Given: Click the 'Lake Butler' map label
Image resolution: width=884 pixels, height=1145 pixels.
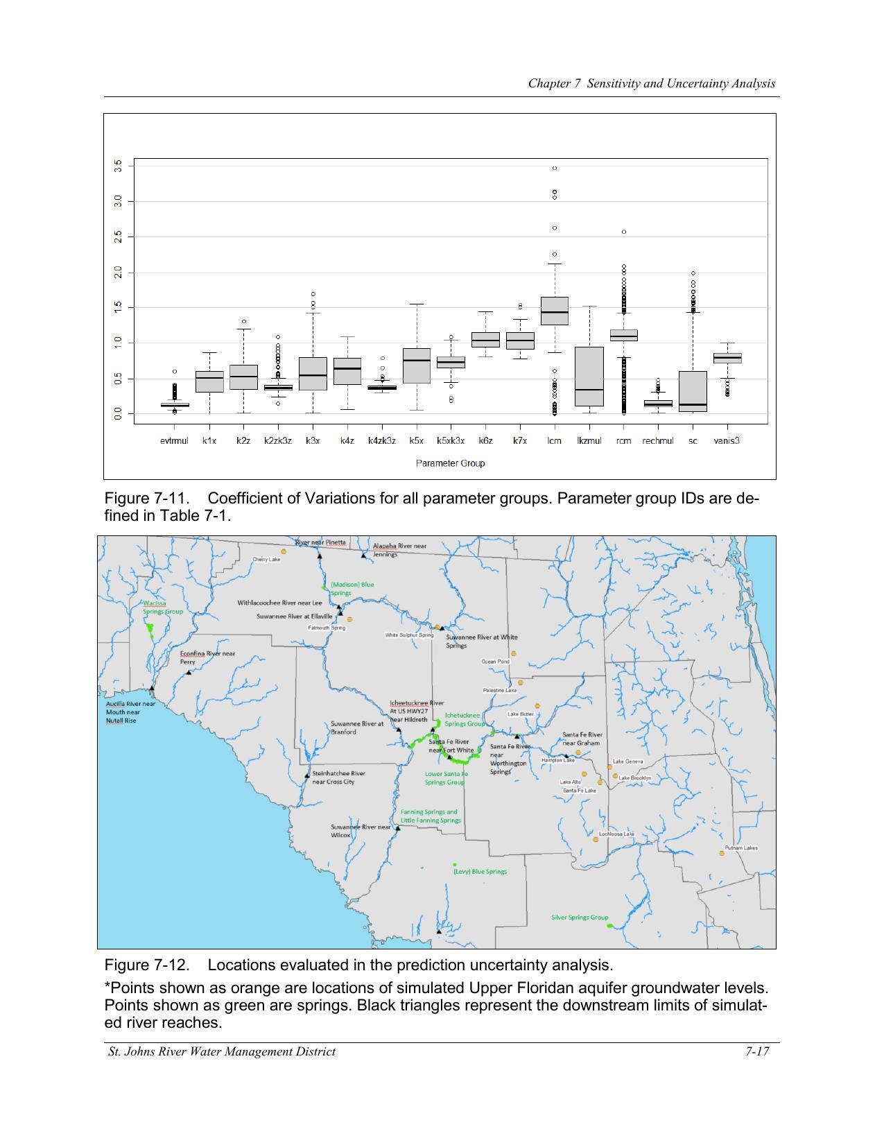Looking at the screenshot, I should pyautogui.click(x=521, y=714).
